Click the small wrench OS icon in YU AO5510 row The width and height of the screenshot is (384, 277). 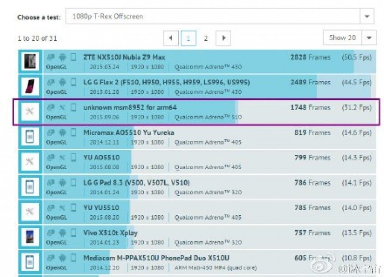pos(62,157)
